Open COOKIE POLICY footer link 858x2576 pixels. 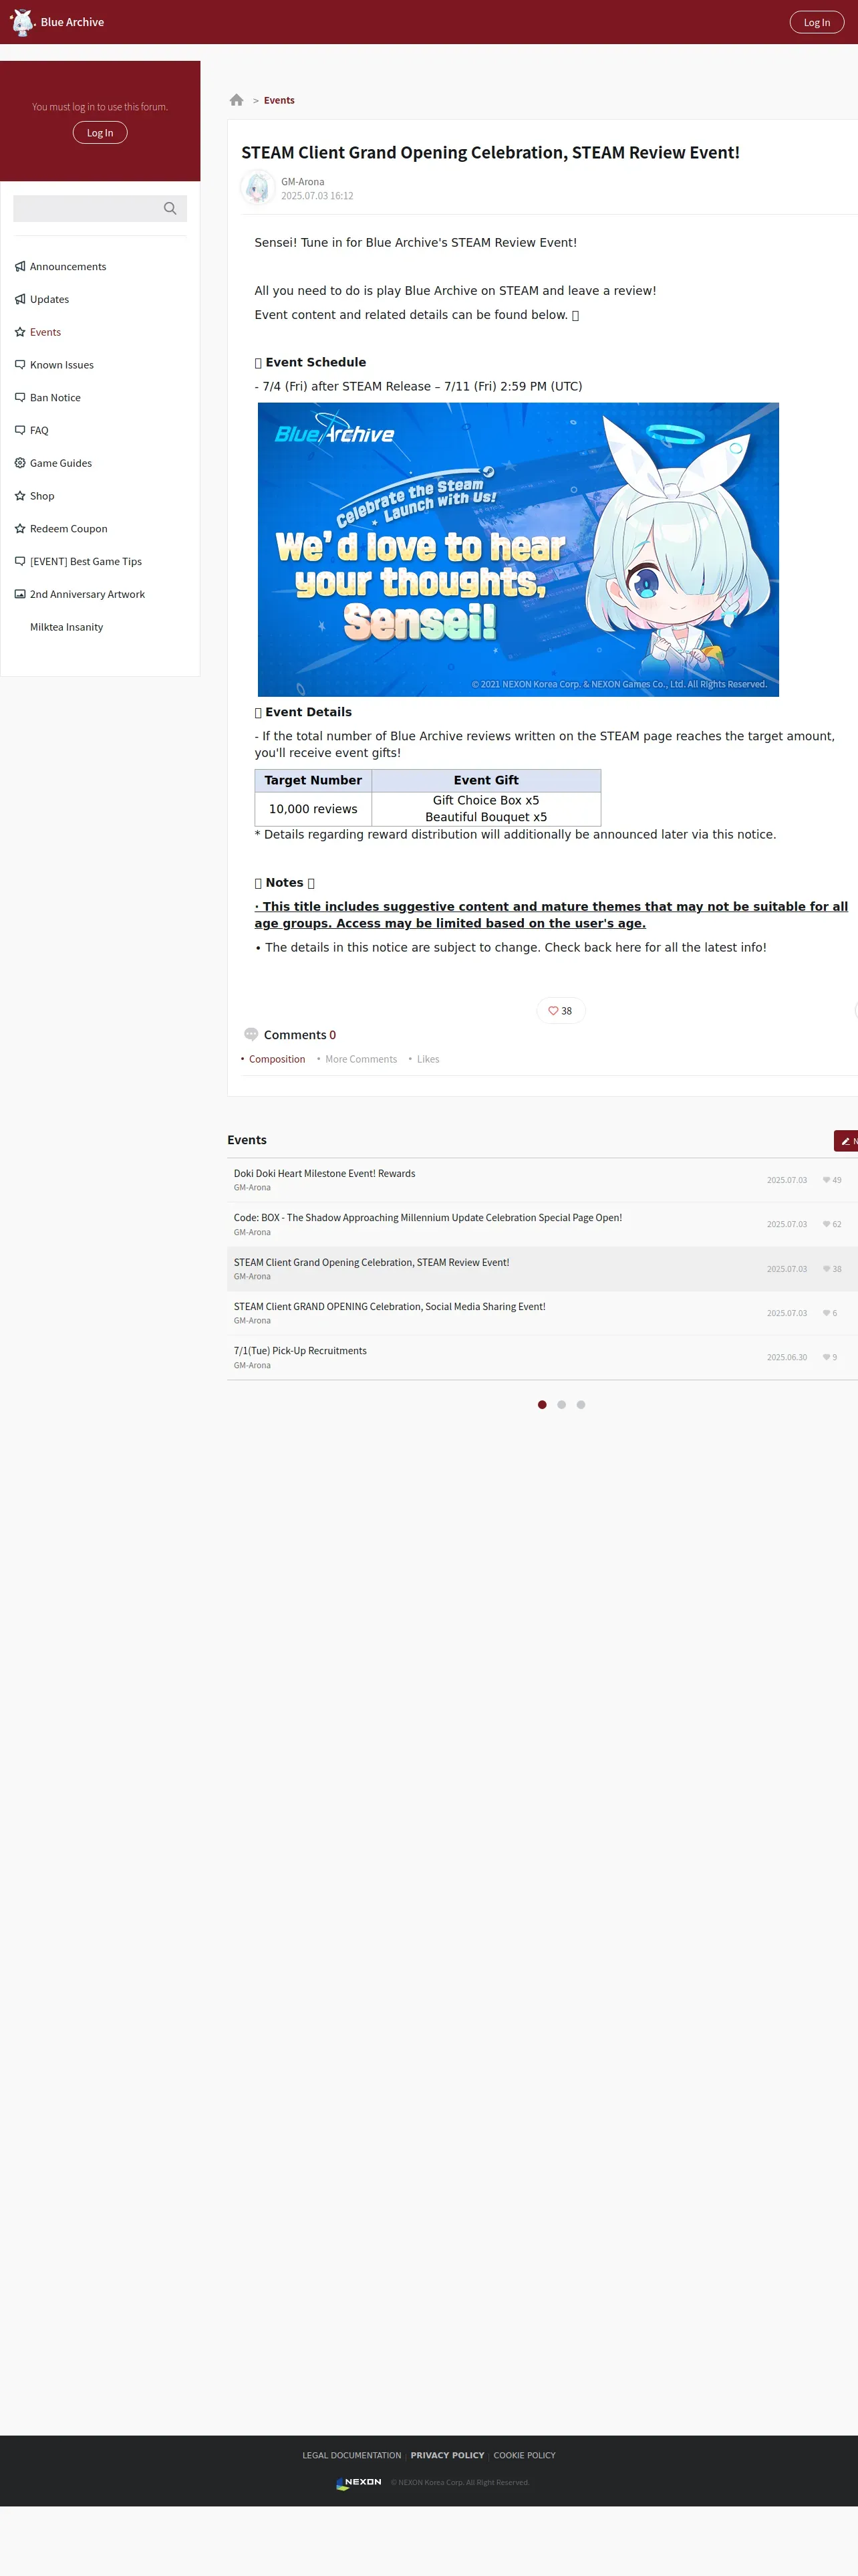(525, 2456)
